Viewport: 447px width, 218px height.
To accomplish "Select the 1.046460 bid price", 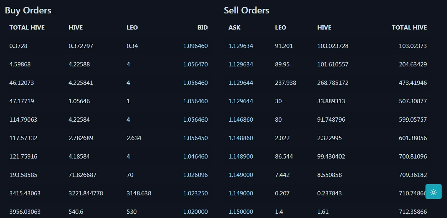I will (x=196, y=157).
